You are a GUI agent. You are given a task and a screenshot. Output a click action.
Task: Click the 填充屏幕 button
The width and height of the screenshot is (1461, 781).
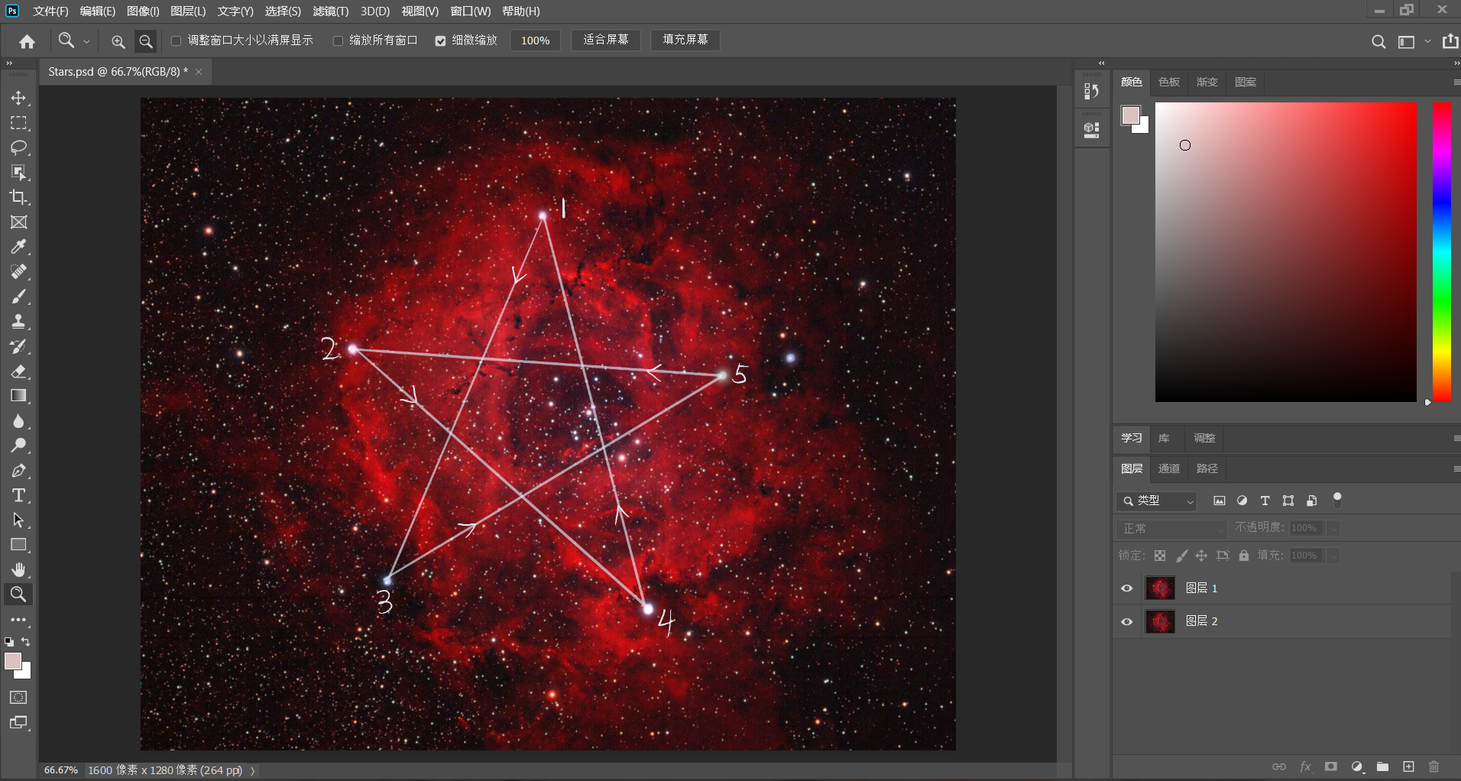(685, 40)
